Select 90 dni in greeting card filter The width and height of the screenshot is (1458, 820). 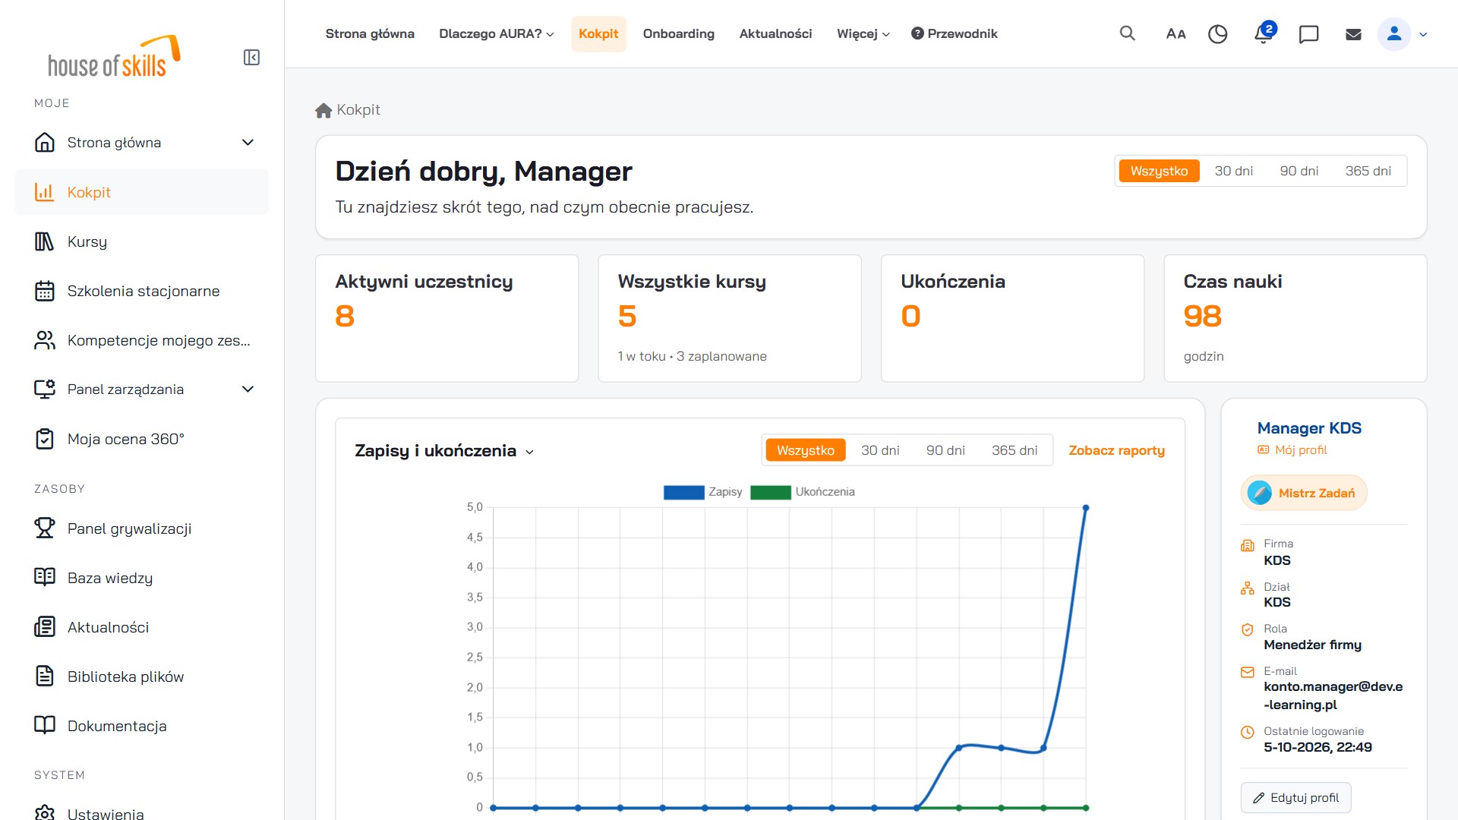click(x=1299, y=171)
